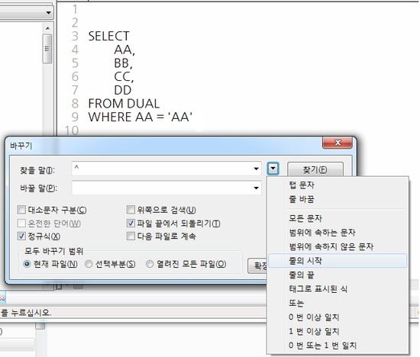Click line number 8 in the gutter
The width and height of the screenshot is (420, 357).
click(x=75, y=104)
